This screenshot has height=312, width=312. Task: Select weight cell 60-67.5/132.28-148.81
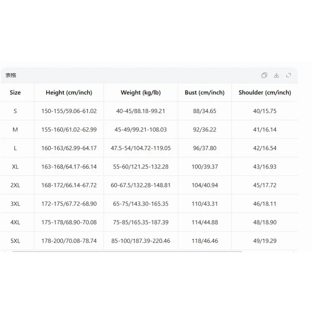pyautogui.click(x=141, y=185)
